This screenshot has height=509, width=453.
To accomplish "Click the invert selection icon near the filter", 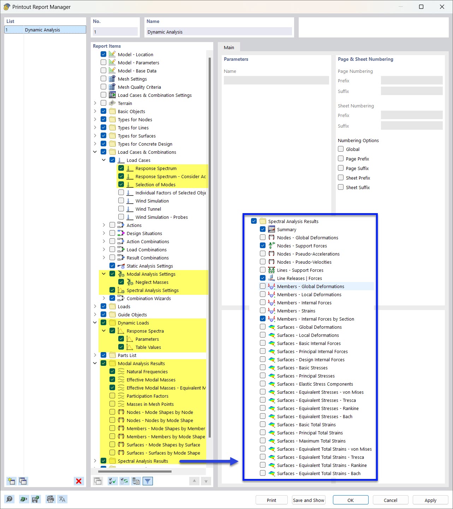I will tap(124, 481).
